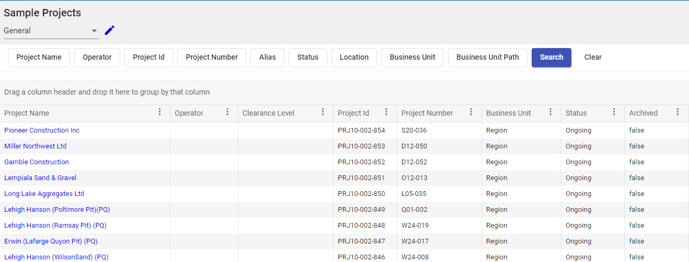
Task: Select the Project Name filter chip
Action: pos(39,58)
